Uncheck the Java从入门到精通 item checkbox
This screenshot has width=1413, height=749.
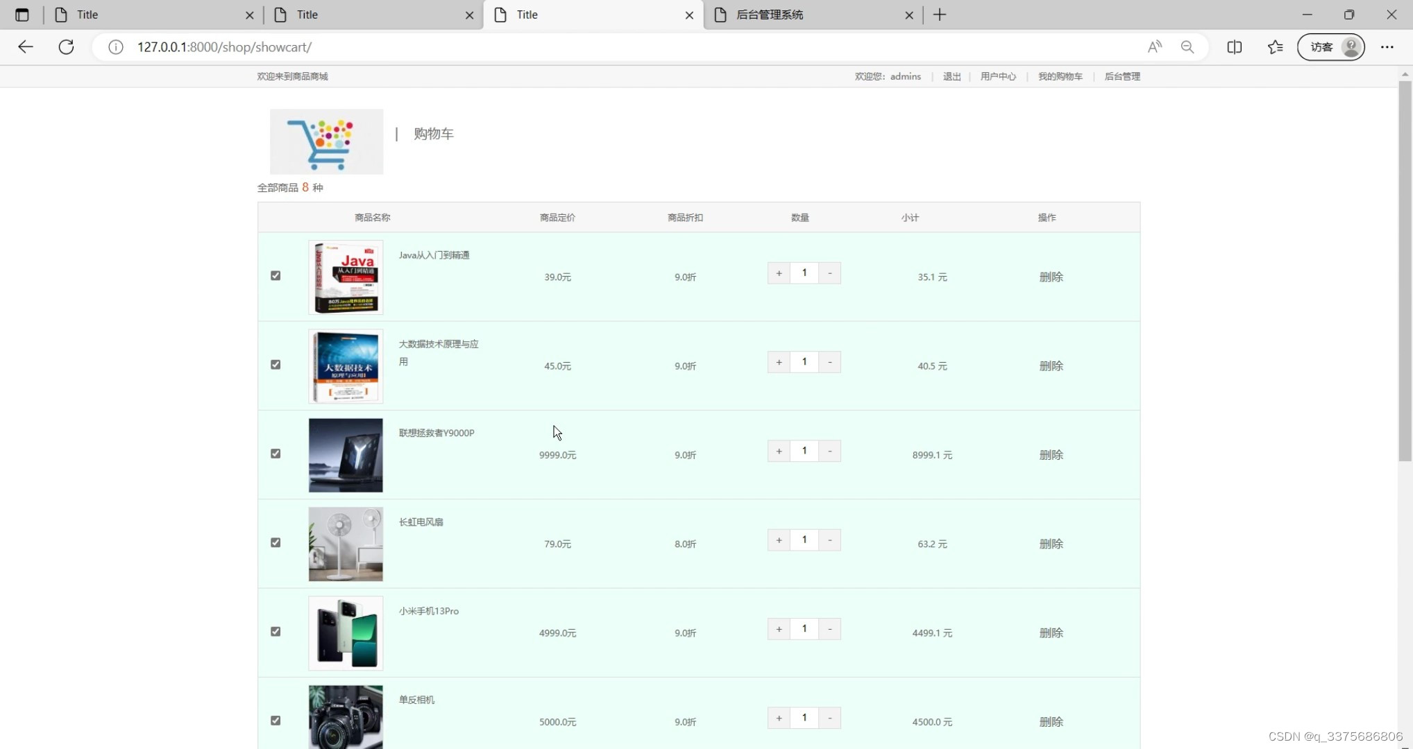tap(276, 275)
